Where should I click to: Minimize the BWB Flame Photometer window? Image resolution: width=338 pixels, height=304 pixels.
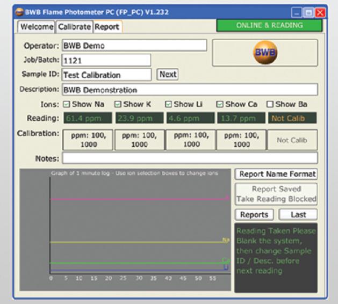(297, 13)
